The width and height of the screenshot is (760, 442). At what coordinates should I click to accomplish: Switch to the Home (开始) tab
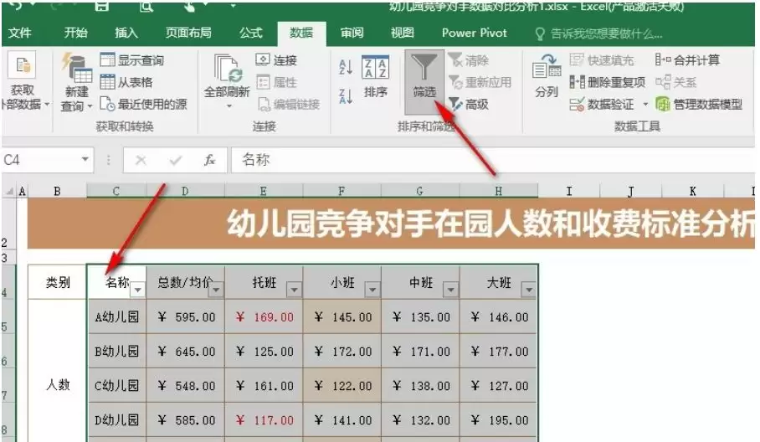click(x=76, y=33)
